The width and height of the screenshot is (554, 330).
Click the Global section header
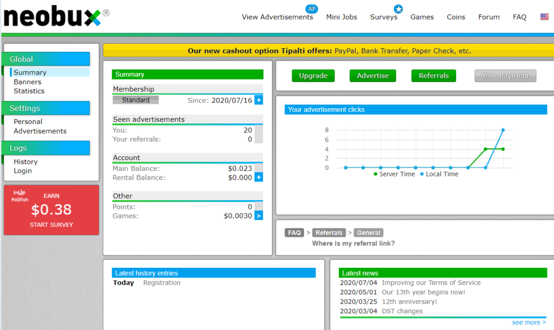click(x=46, y=59)
